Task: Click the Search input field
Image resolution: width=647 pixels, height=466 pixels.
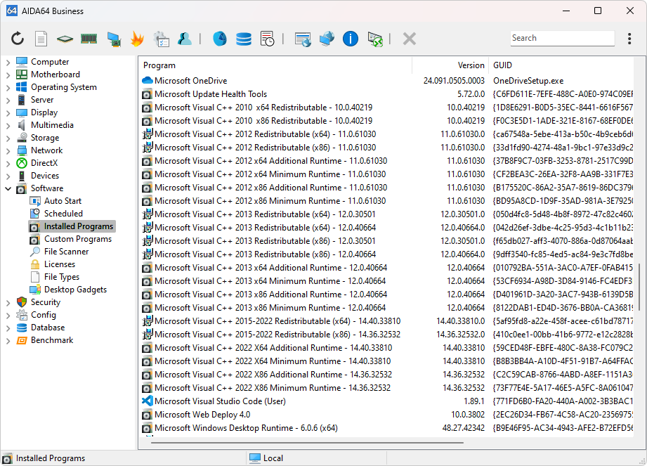Action: coord(562,38)
